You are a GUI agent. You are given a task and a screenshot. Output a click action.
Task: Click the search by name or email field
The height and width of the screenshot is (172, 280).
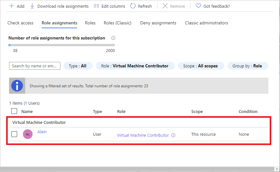point(35,66)
